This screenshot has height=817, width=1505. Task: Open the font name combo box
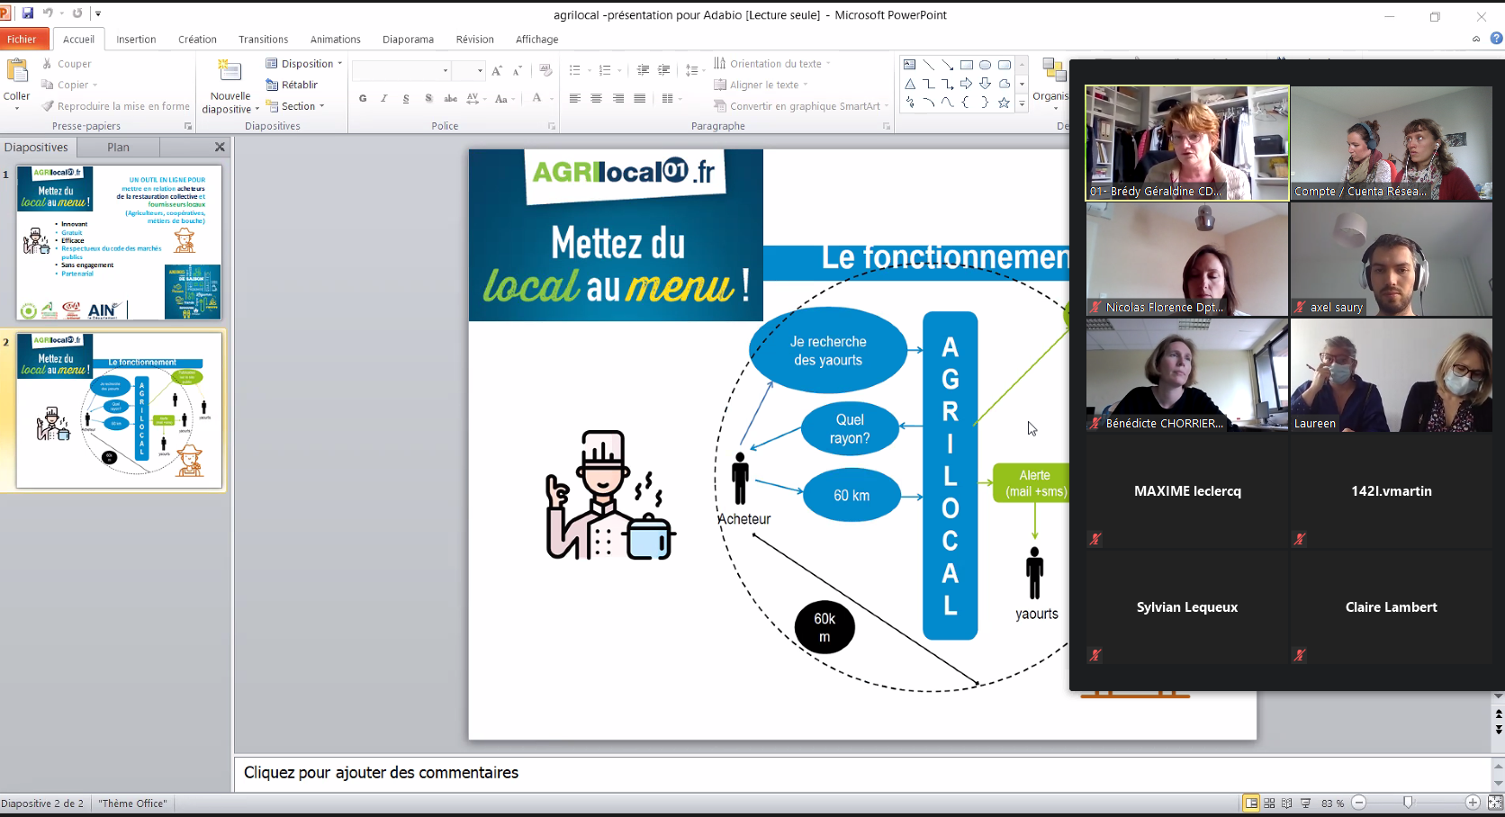pos(401,70)
